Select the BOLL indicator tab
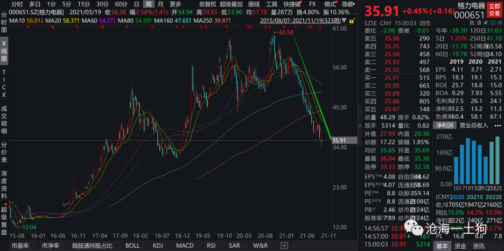The width and height of the screenshot is (504, 251). [133, 246]
